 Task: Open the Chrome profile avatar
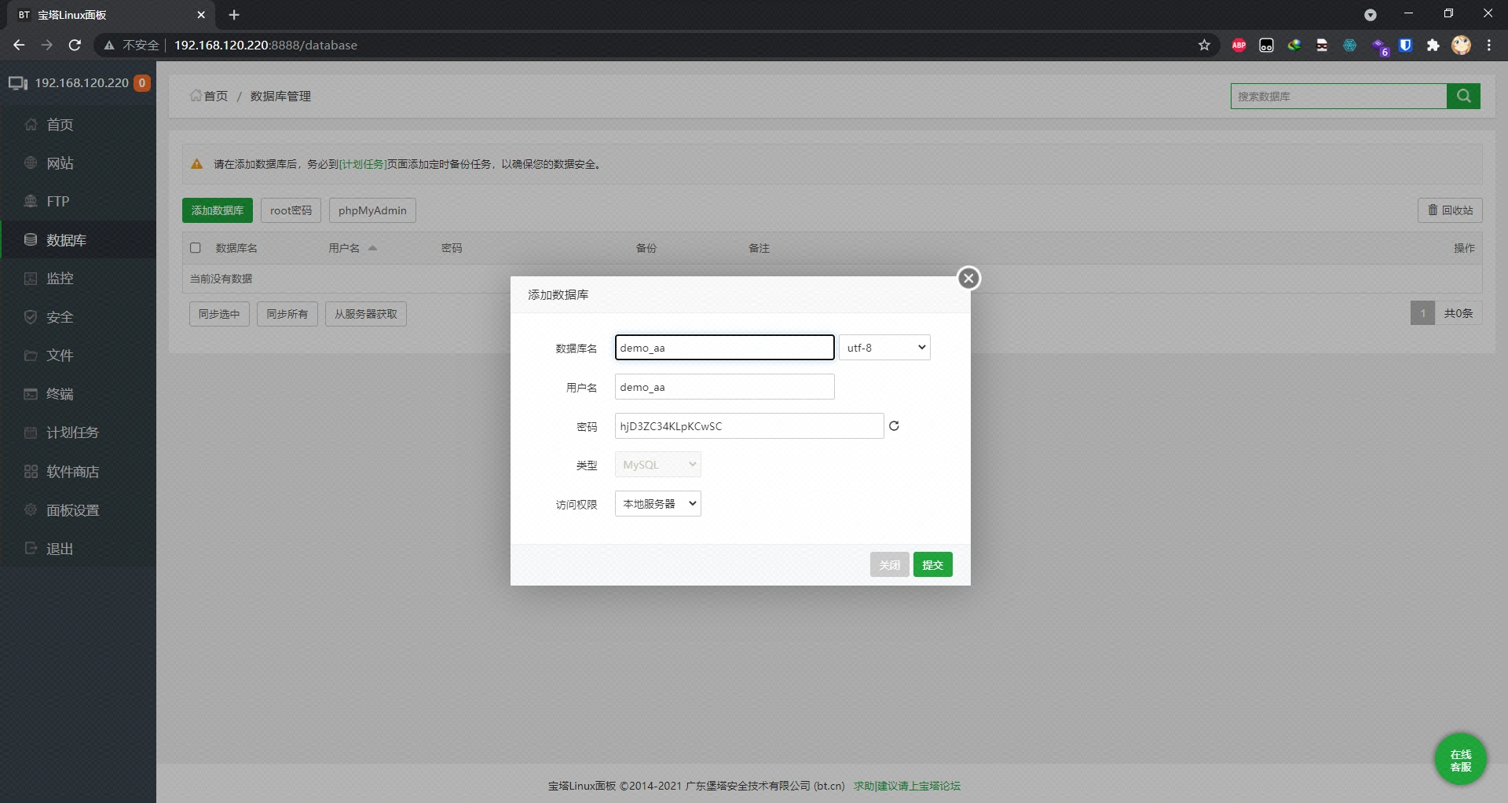[x=1461, y=46]
